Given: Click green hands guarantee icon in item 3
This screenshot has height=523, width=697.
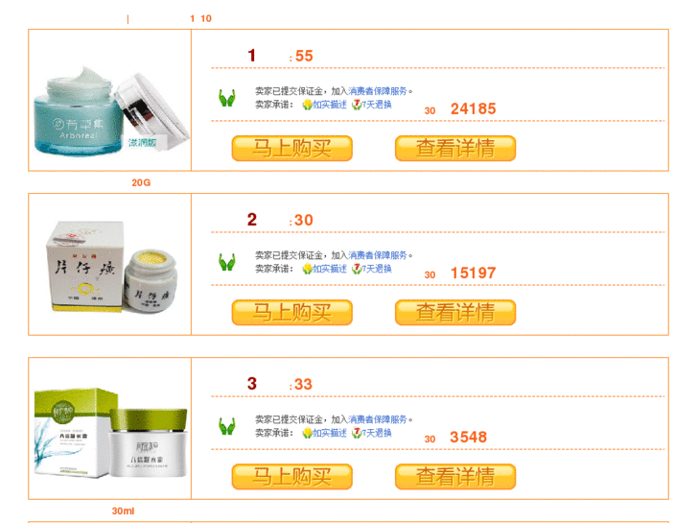Looking at the screenshot, I should click(226, 426).
